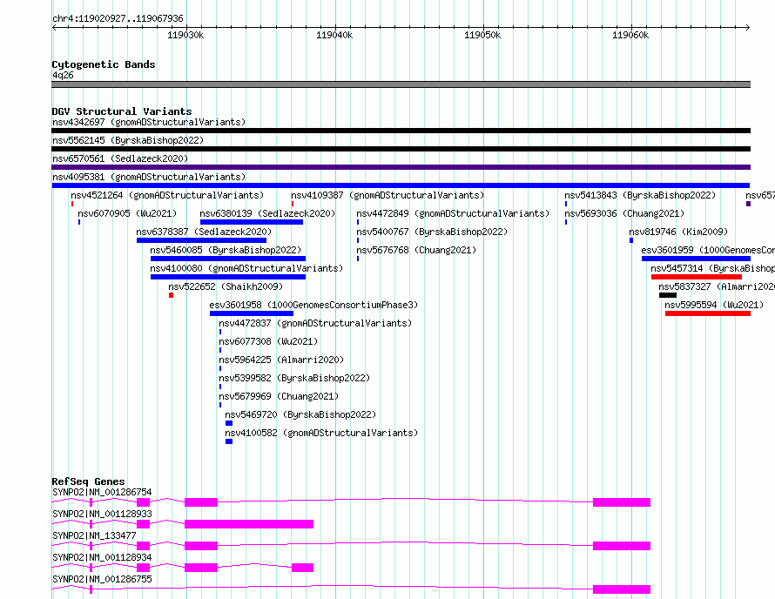
Task: Click the red marker under nsv522652
Action: click(171, 295)
